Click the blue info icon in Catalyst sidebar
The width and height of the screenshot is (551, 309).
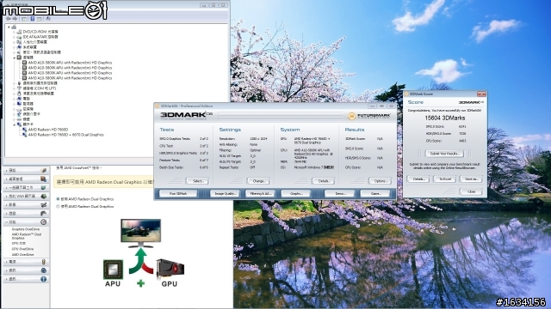pos(44,279)
